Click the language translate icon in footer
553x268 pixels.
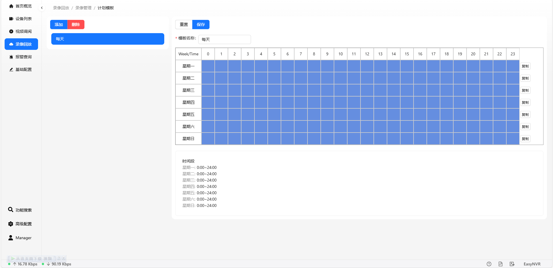point(512,264)
